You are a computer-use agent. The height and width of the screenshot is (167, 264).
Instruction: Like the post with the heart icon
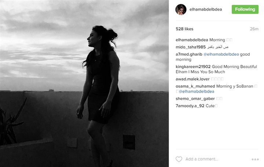tap(179, 159)
